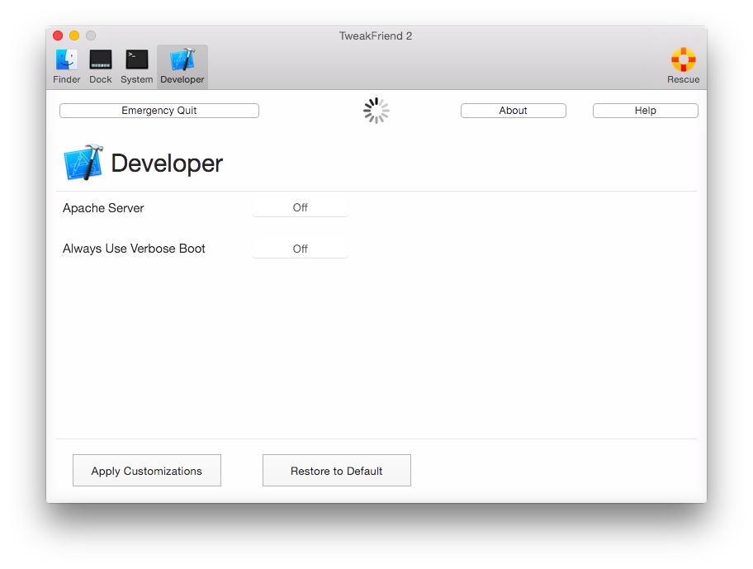Click the Apache Server label
Viewport: 753px width, 569px height.
pyautogui.click(x=103, y=208)
